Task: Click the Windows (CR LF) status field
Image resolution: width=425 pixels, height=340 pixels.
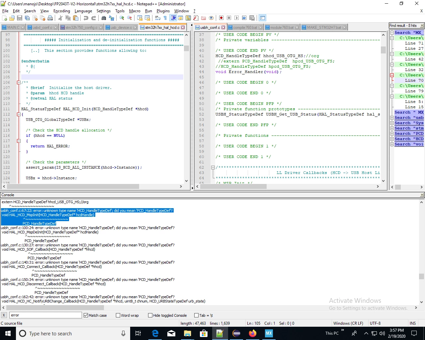Action: [348, 323]
